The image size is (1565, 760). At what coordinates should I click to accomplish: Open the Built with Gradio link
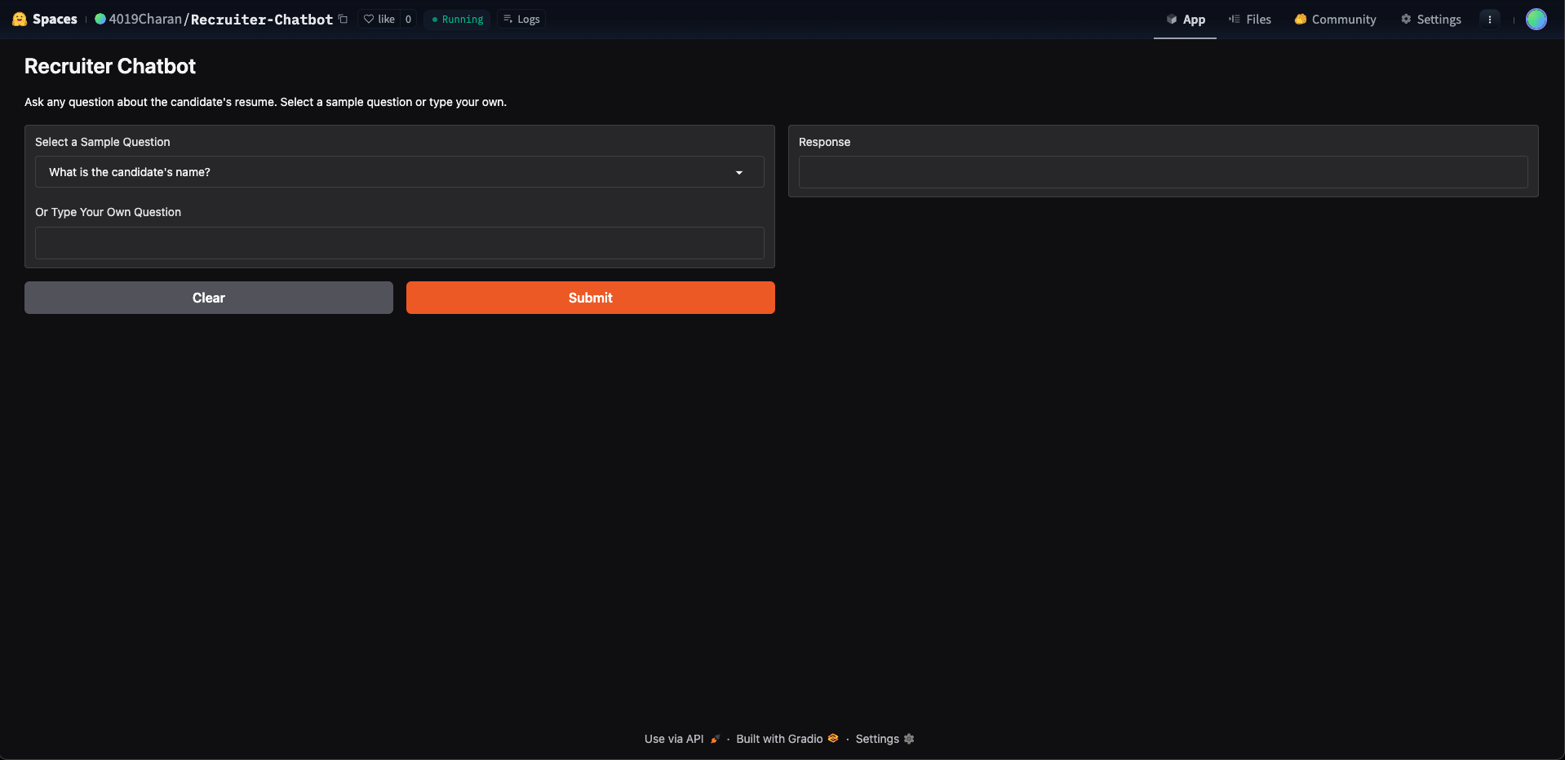click(x=787, y=739)
